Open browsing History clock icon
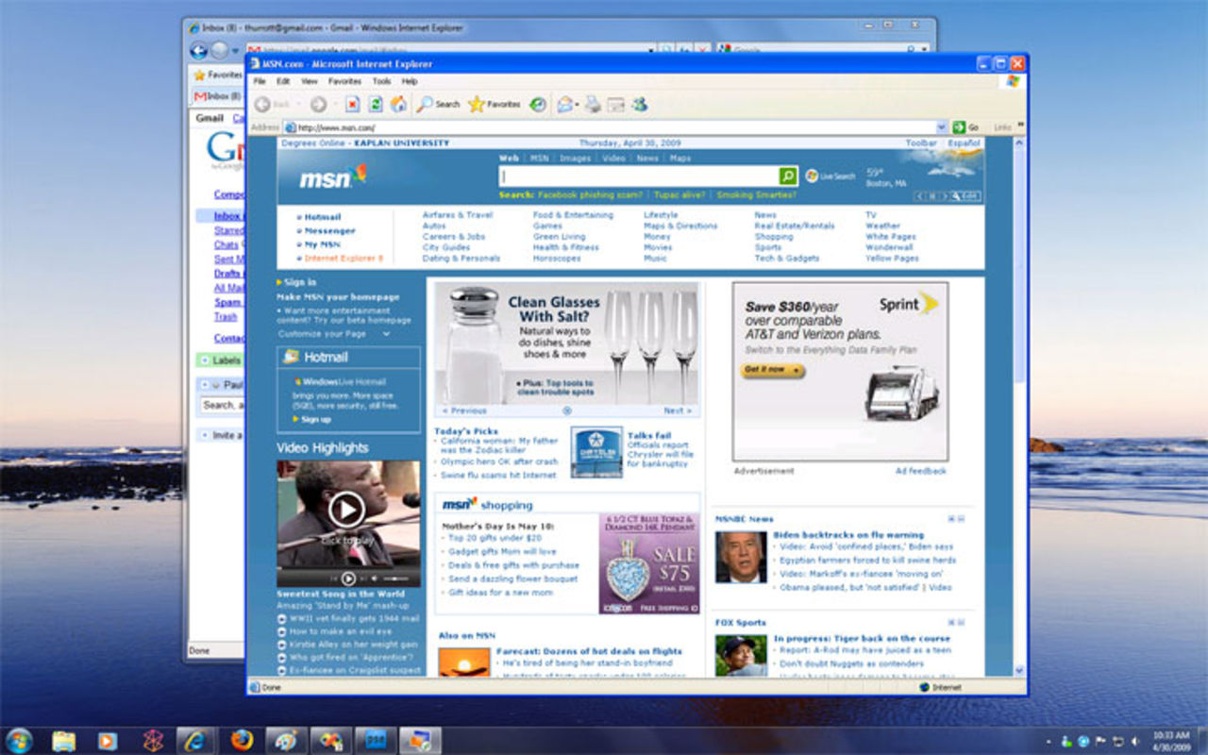 [x=538, y=105]
